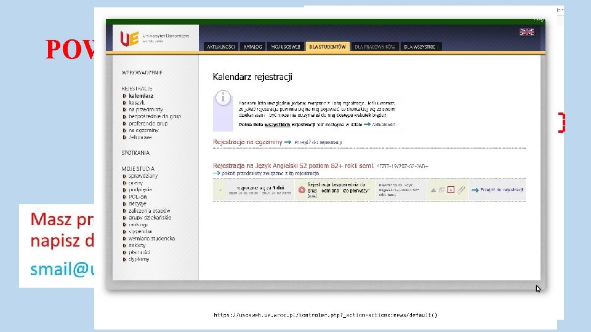Switch language via the British flag icon

[x=526, y=32]
